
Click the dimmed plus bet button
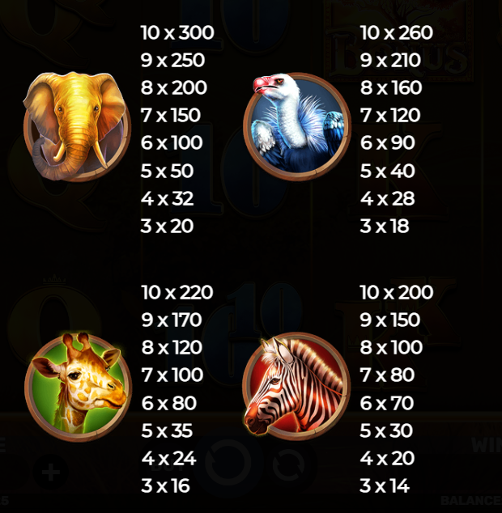[x=50, y=472]
